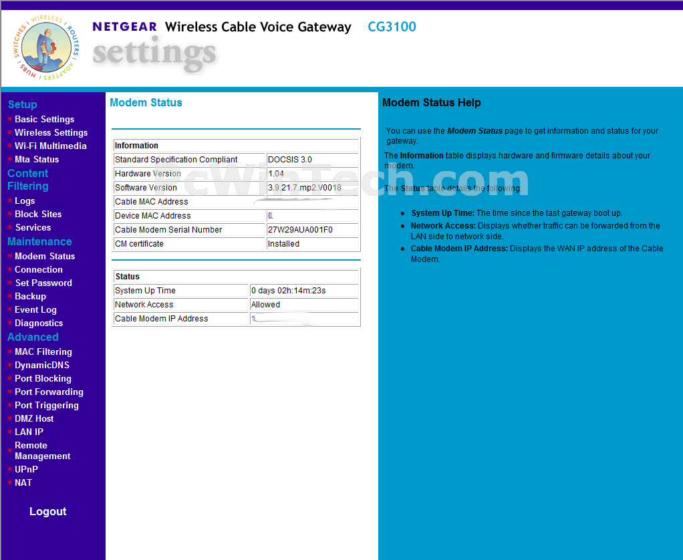
Task: Open Port Forwarding page
Action: tap(49, 392)
